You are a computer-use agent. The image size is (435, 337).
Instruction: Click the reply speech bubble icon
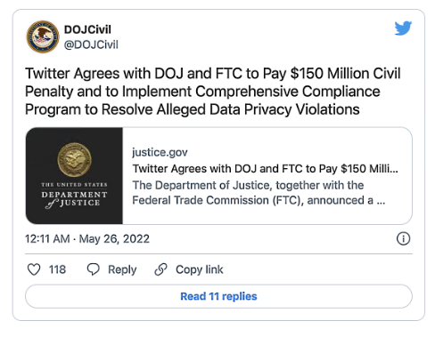(x=93, y=269)
